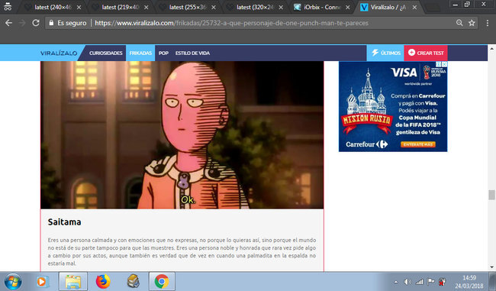
Task: Click the Enterate Más ad button
Action: pos(418,144)
